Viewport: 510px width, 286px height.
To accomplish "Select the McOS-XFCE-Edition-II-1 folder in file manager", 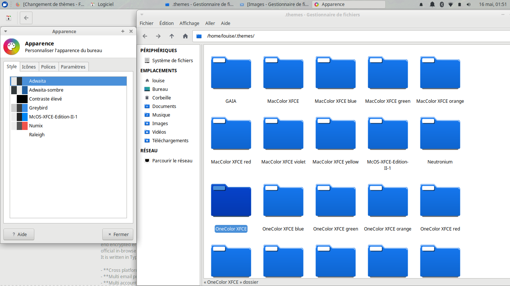I will click(388, 133).
